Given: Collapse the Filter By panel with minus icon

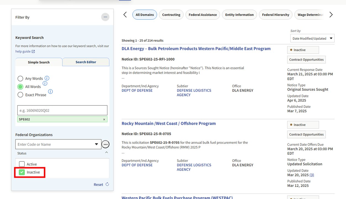Looking at the screenshot, I should tap(105, 17).
